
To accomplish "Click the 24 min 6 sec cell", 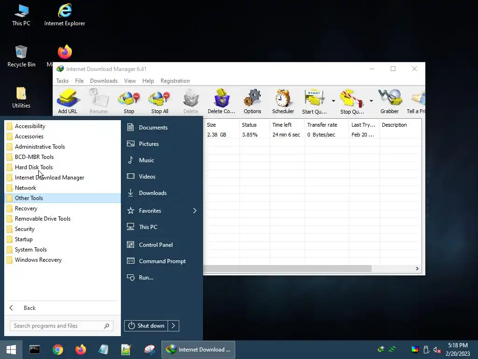I will click(286, 135).
